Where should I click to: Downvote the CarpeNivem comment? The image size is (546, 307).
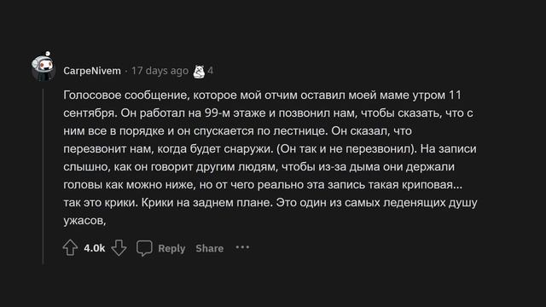click(x=119, y=248)
